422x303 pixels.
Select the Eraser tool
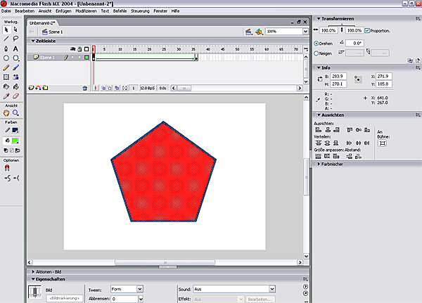15,96
